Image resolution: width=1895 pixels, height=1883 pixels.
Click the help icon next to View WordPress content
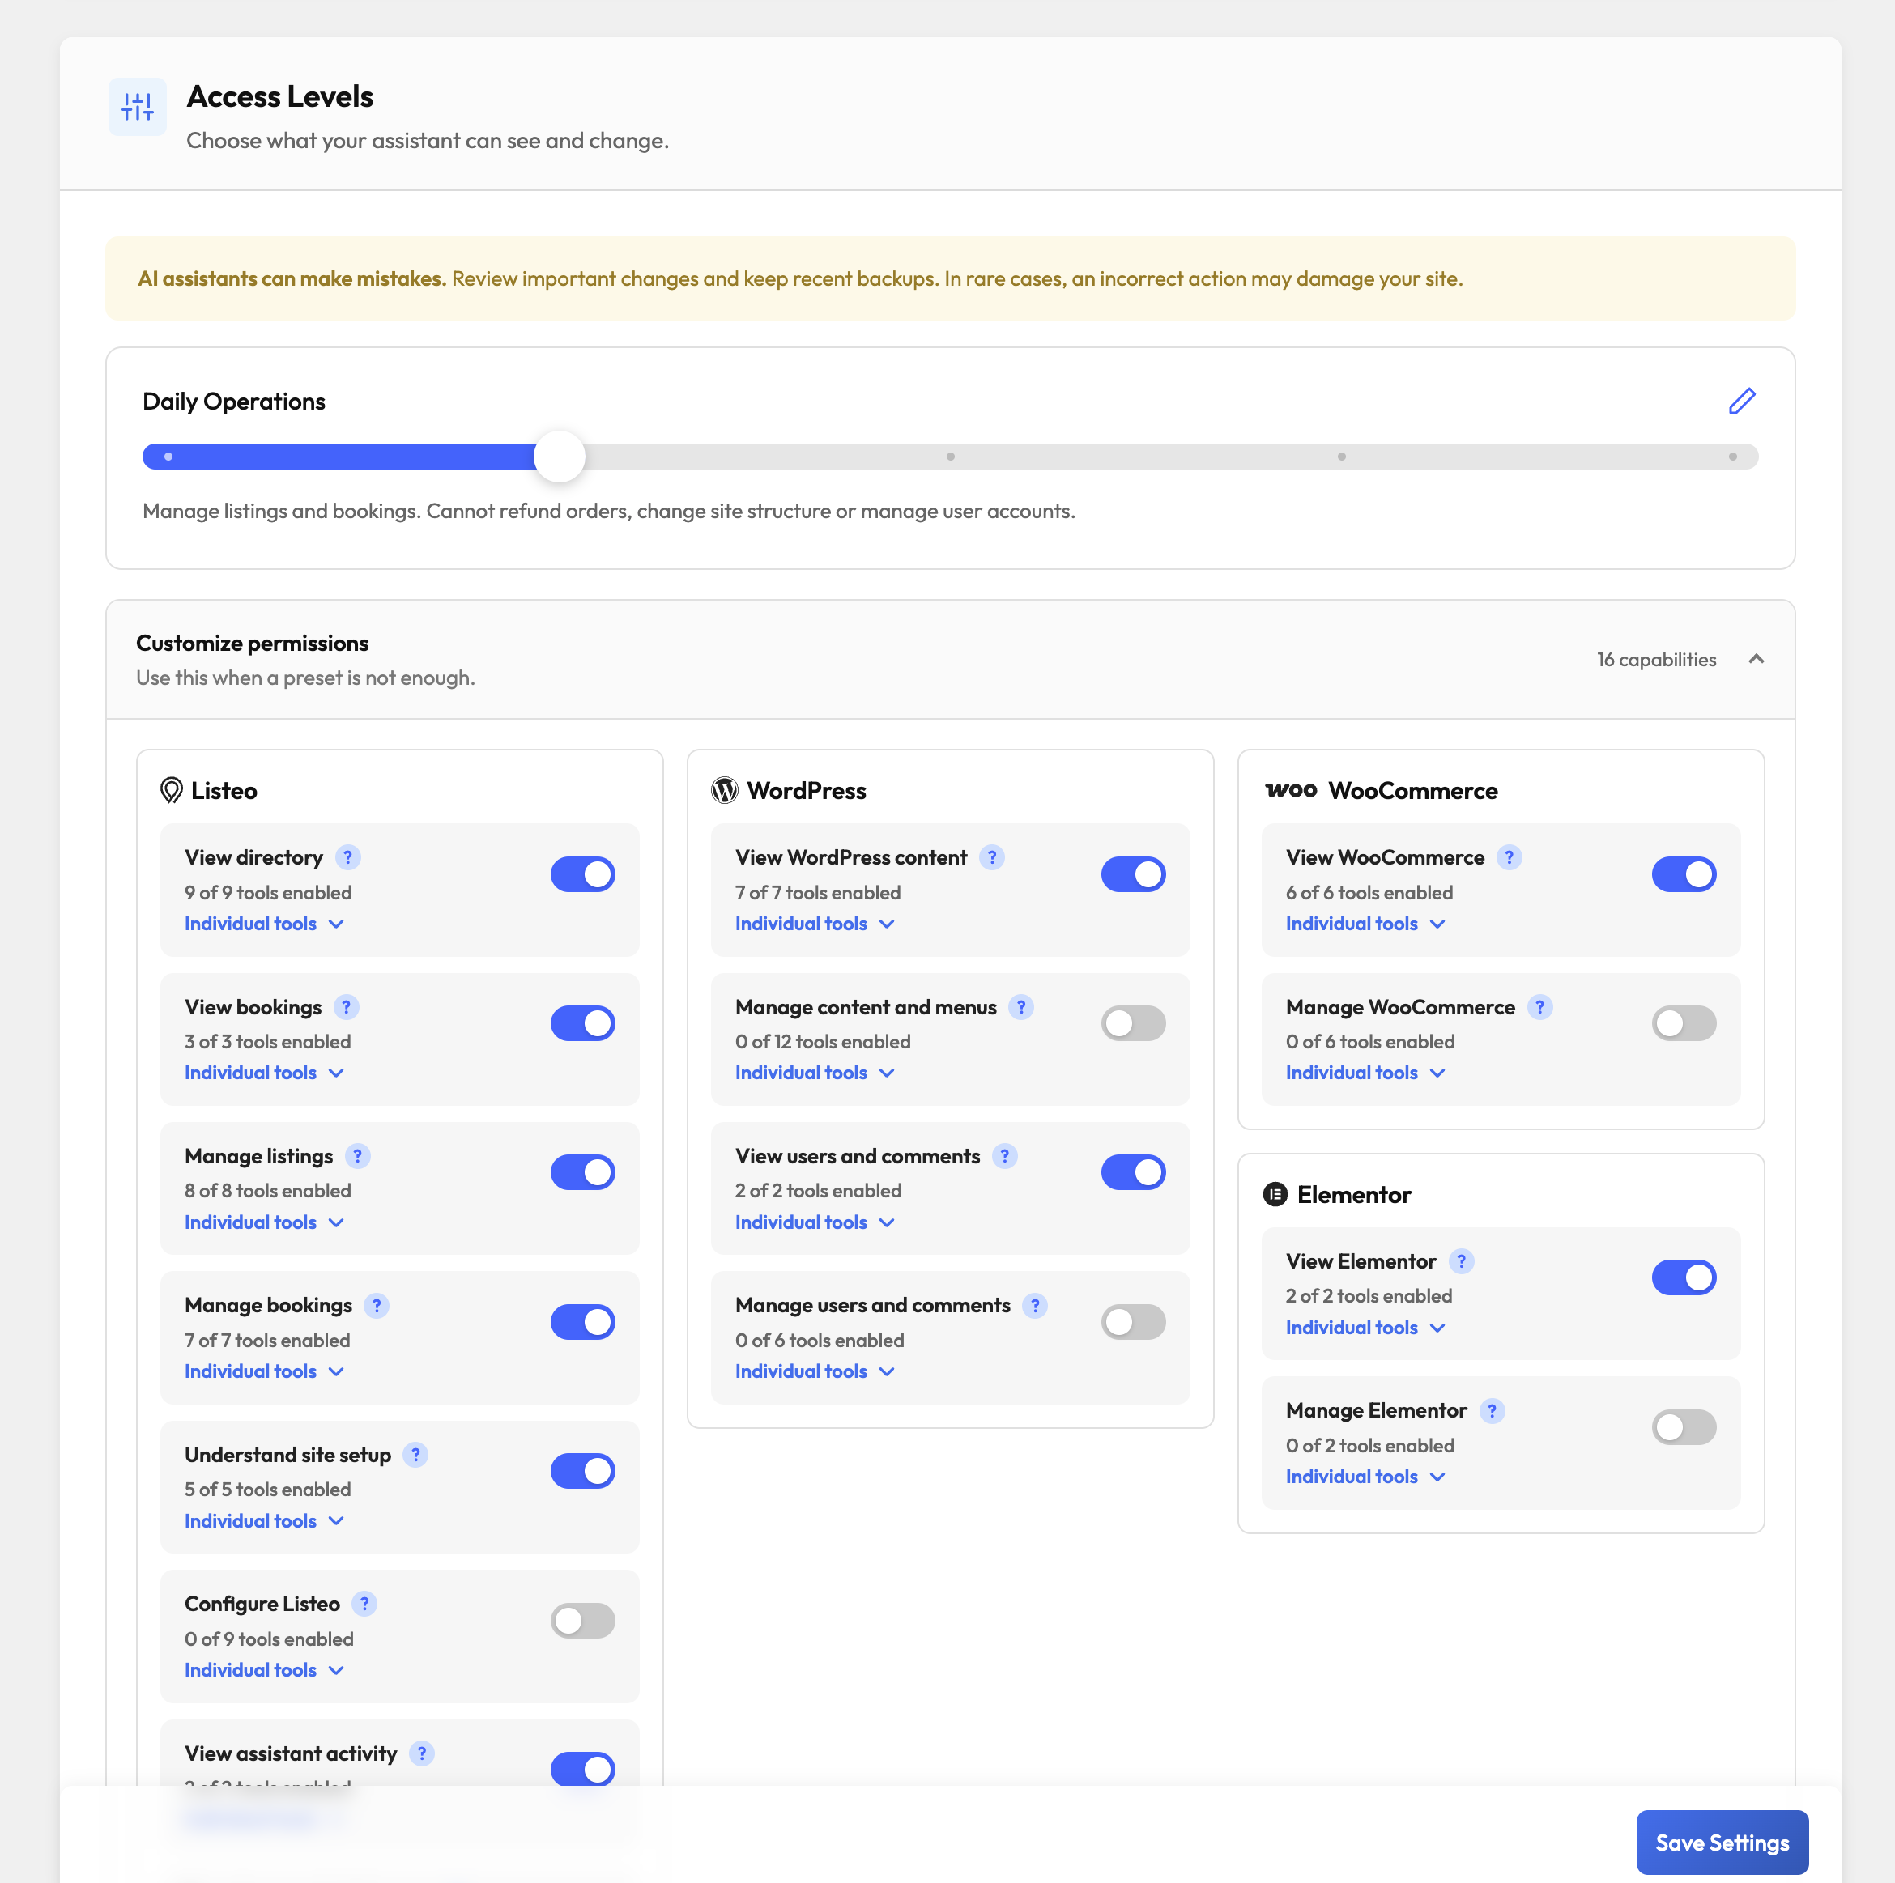tap(992, 857)
